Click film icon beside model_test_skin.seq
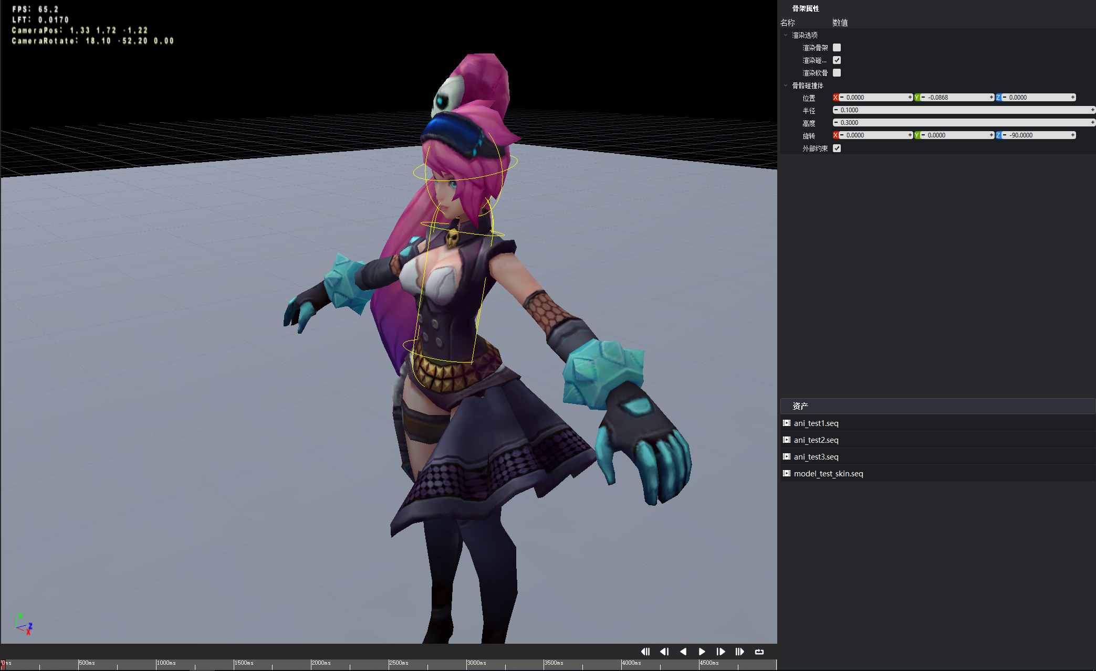 pos(787,473)
